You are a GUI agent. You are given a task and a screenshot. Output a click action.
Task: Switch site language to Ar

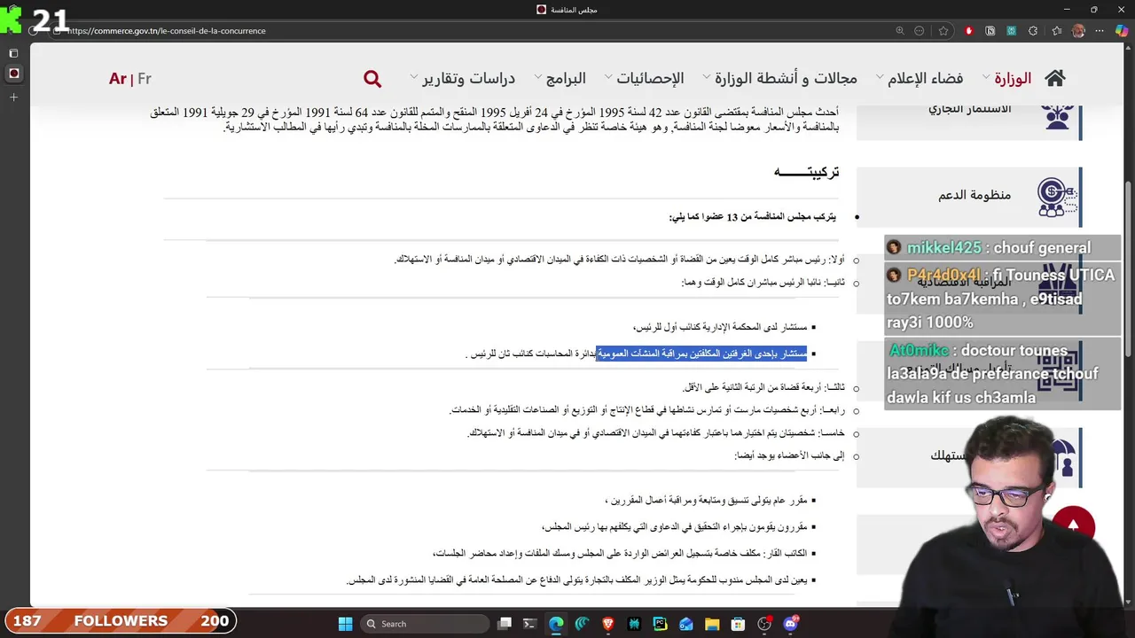tap(117, 78)
